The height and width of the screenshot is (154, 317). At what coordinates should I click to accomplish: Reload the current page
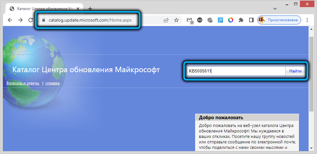(x=31, y=20)
